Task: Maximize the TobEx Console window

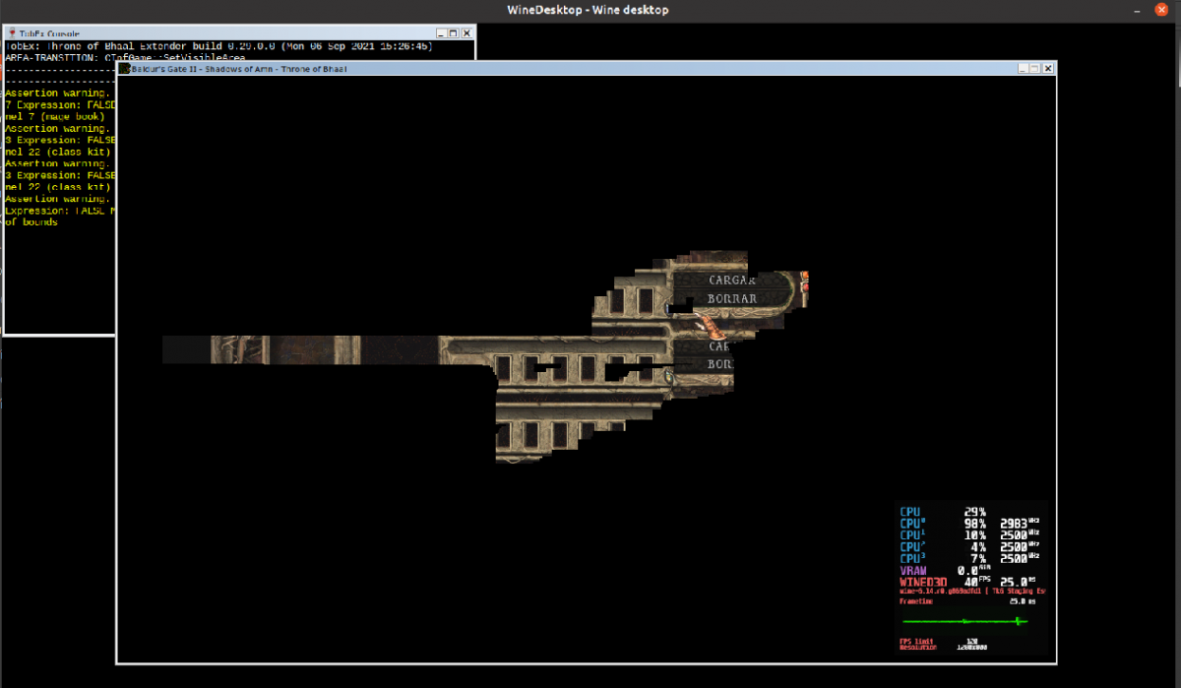Action: coord(453,33)
